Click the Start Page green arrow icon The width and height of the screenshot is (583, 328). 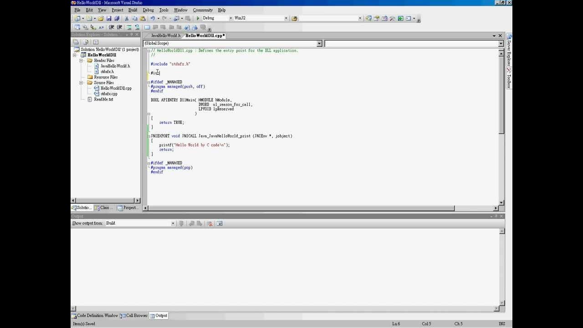[400, 18]
